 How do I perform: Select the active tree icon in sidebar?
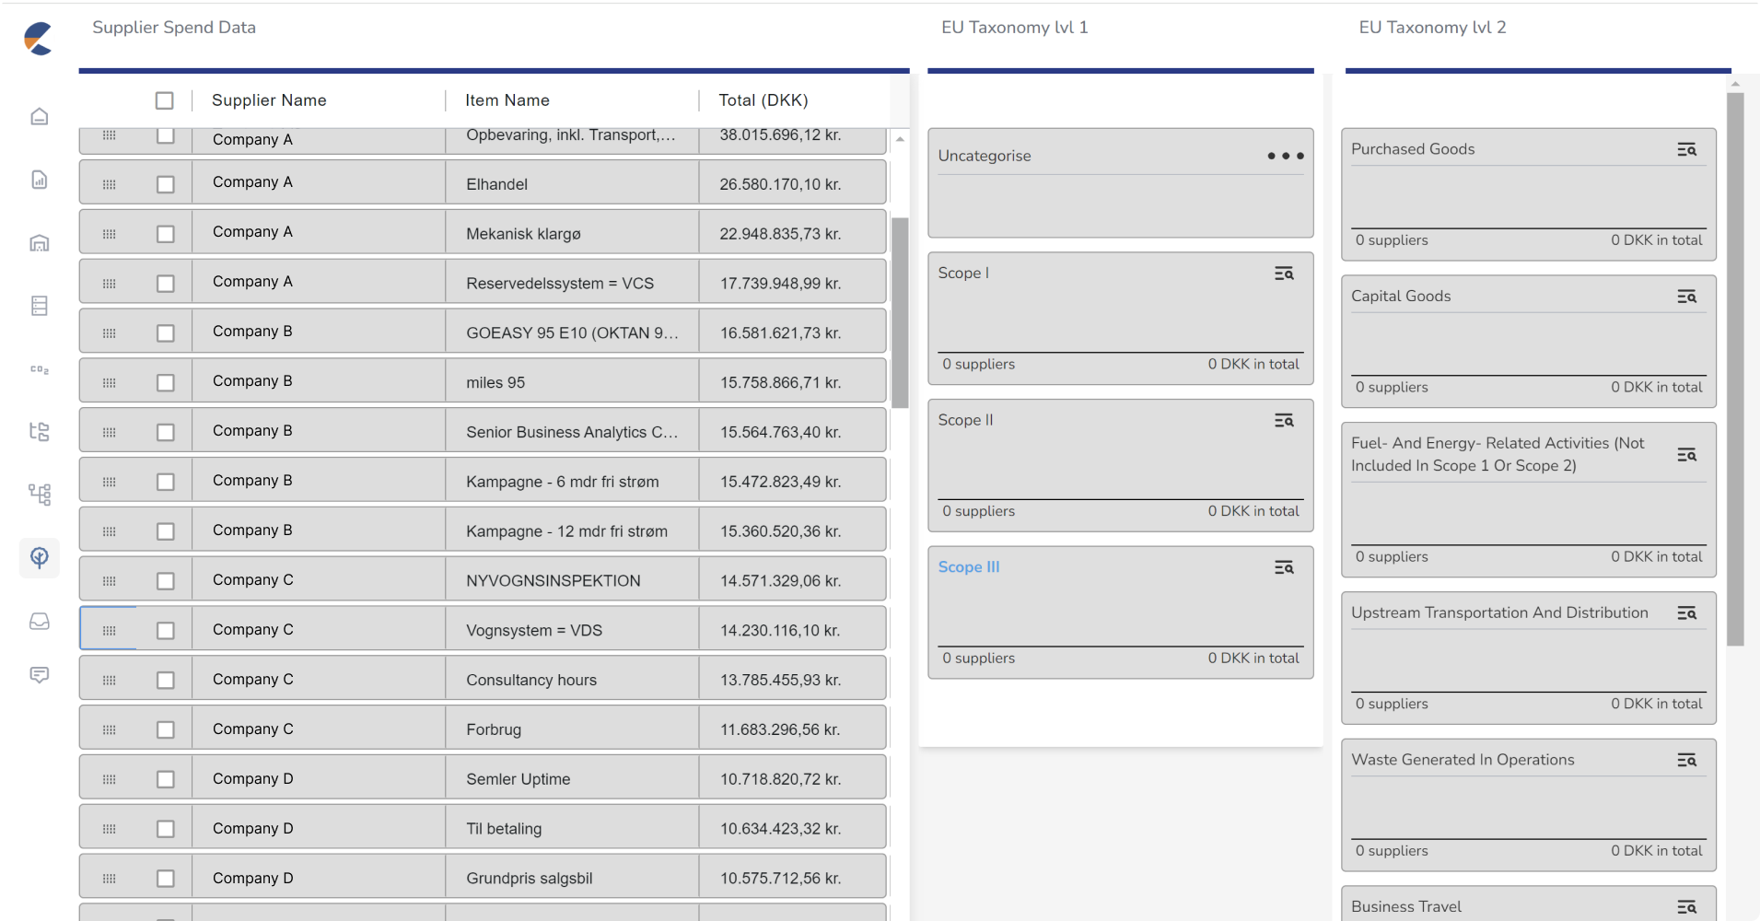point(40,557)
